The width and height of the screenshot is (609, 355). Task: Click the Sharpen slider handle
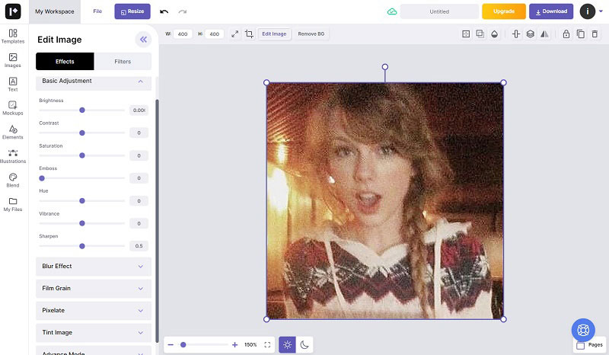point(82,246)
